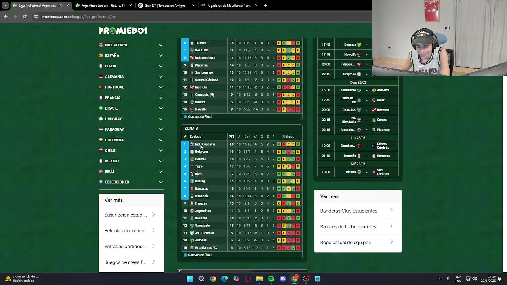Open the Huracán vs Barracas 21:15 match
The width and height of the screenshot is (507, 285).
point(358,156)
